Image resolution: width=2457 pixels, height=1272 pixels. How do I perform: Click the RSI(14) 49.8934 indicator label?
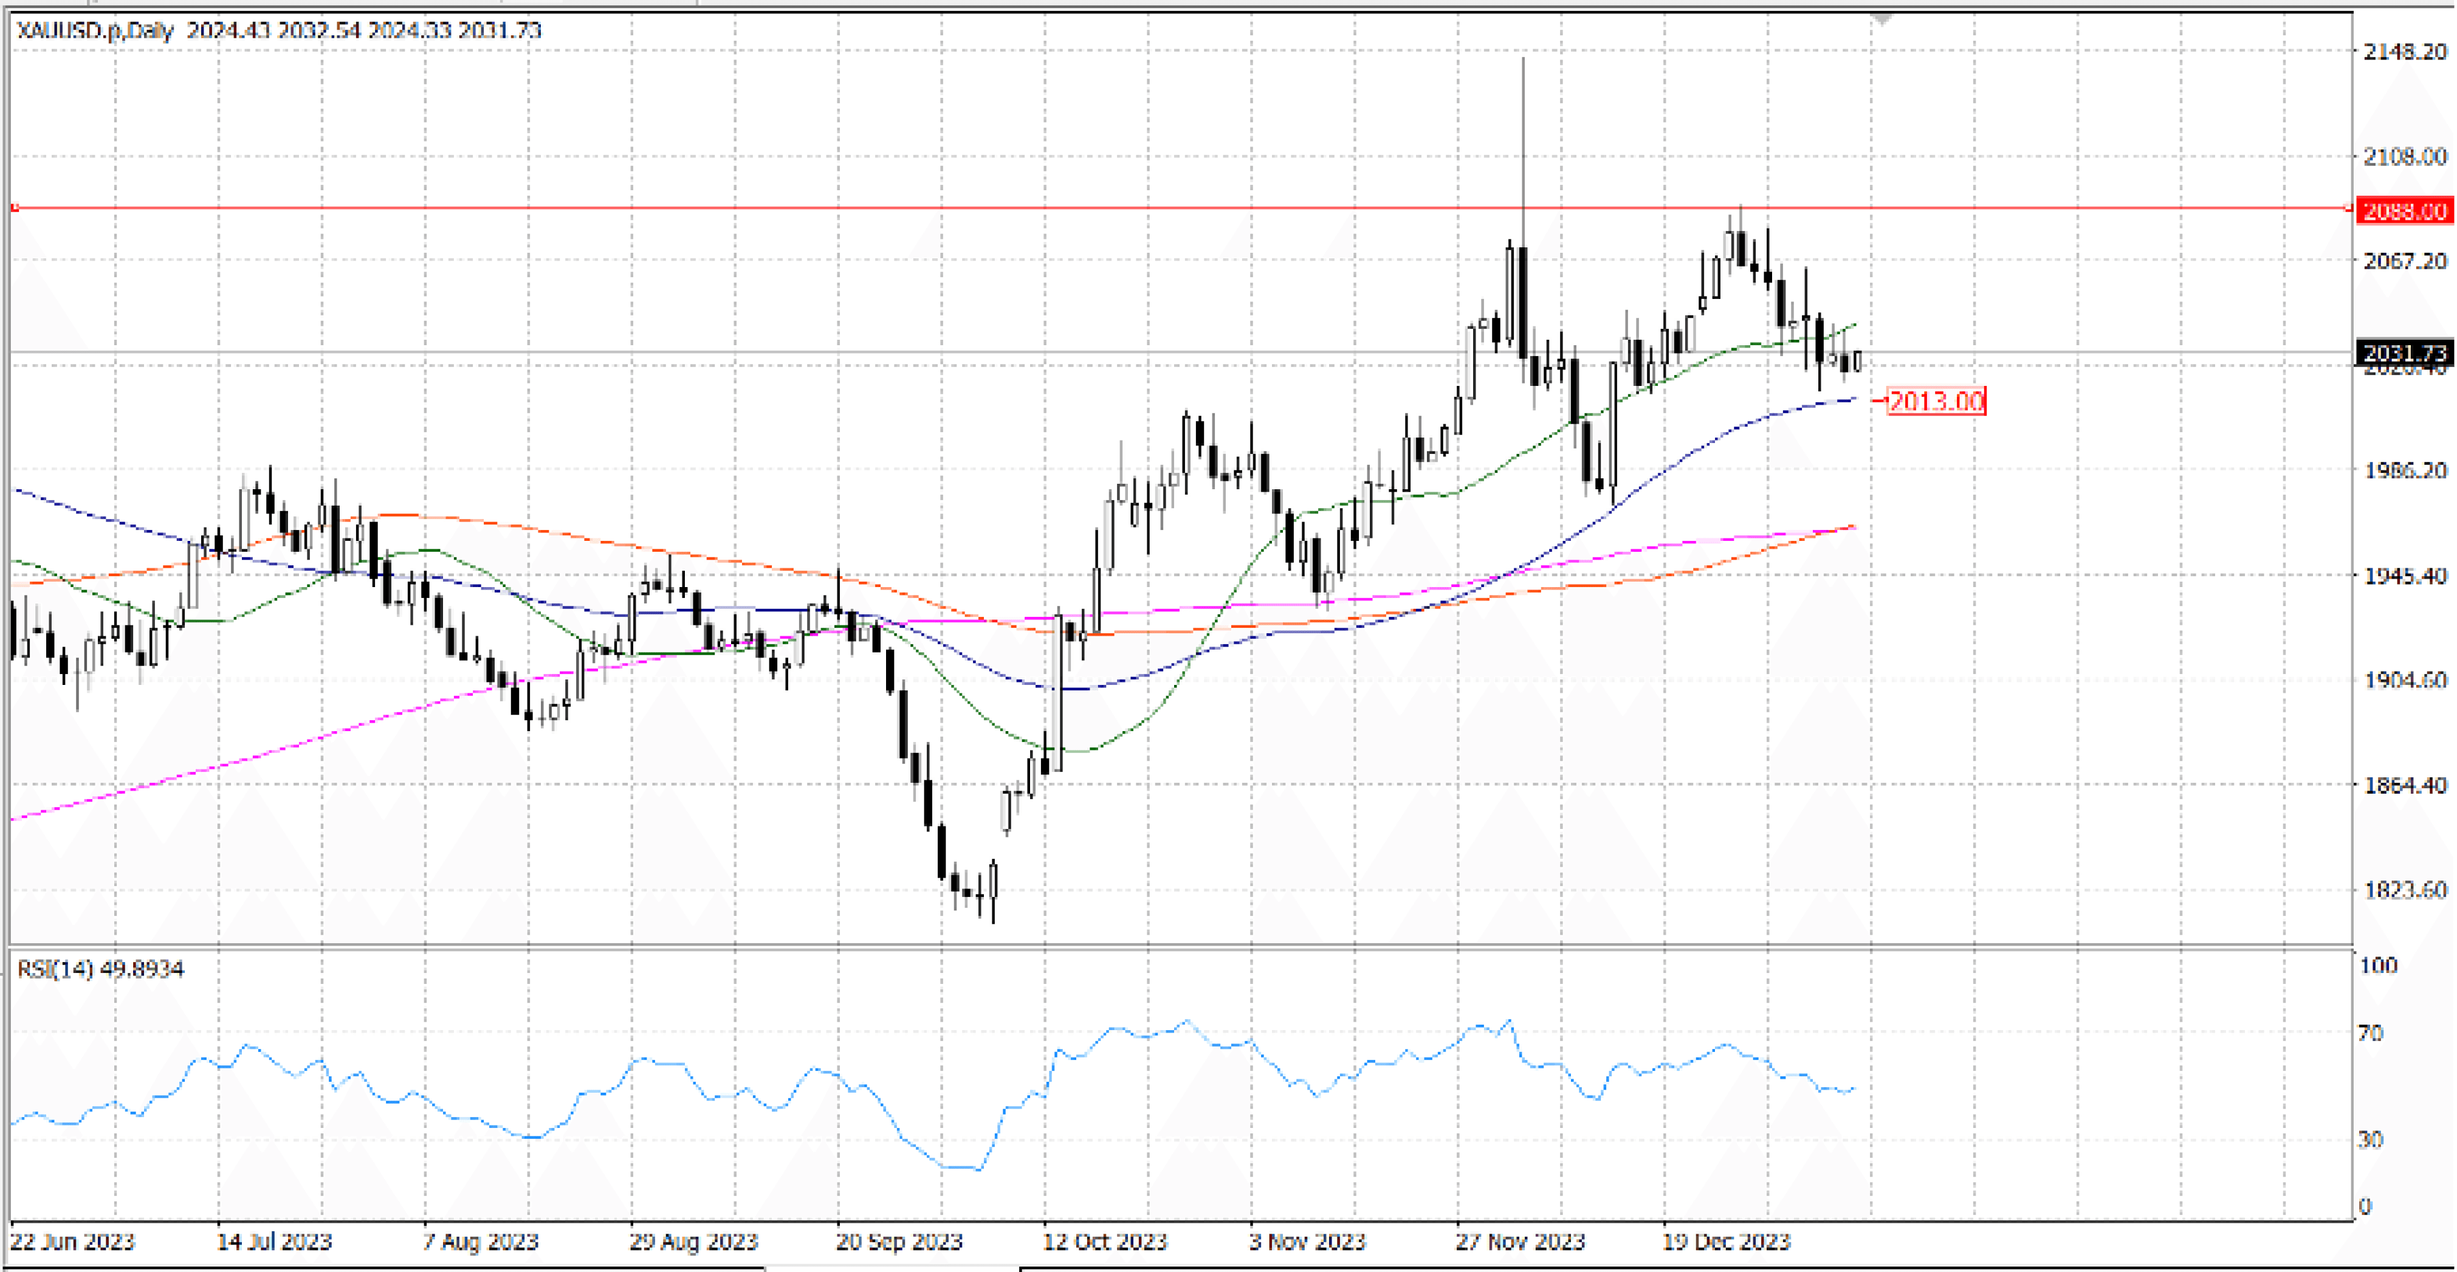pyautogui.click(x=101, y=970)
